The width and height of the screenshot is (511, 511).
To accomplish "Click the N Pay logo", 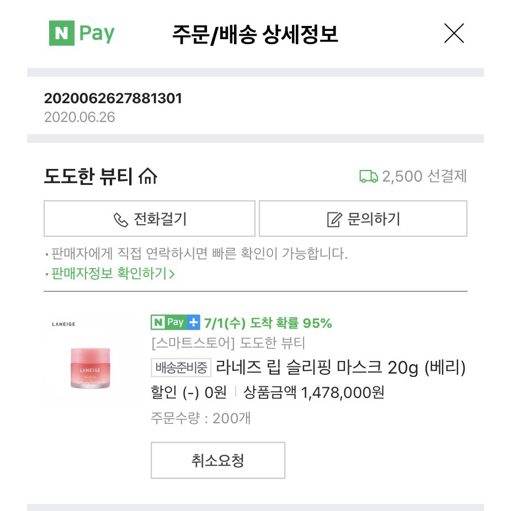I will (x=82, y=34).
